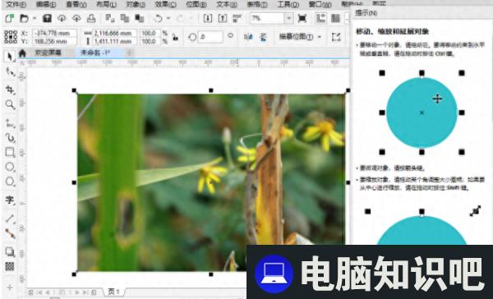Click the plus quick customize toolbox button
The height and width of the screenshot is (299, 493).
[x=10, y=287]
